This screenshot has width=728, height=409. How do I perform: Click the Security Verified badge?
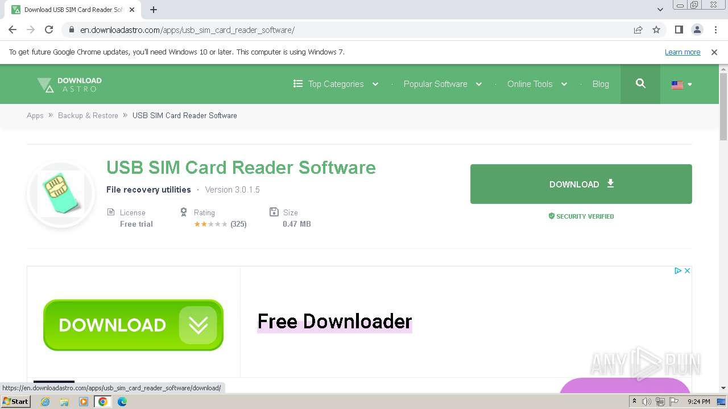click(x=581, y=216)
